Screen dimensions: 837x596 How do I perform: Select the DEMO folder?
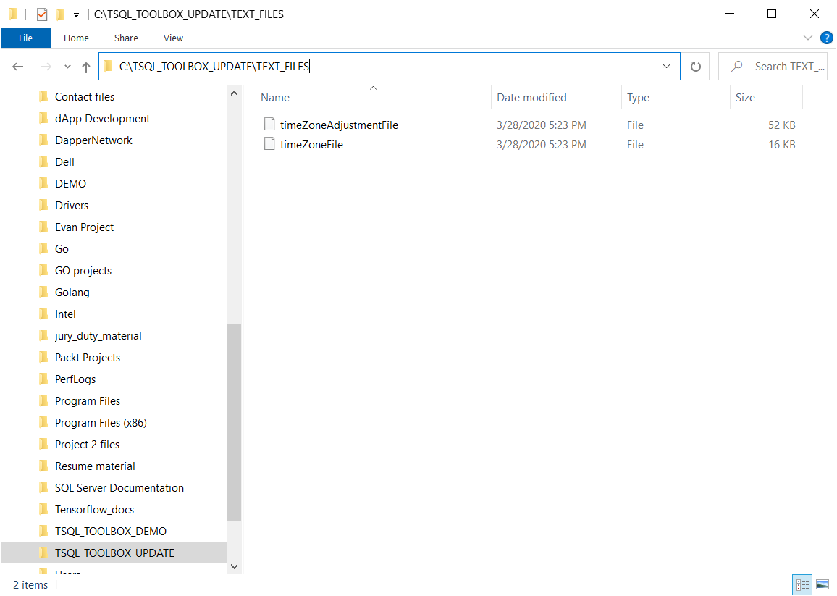[x=70, y=184]
